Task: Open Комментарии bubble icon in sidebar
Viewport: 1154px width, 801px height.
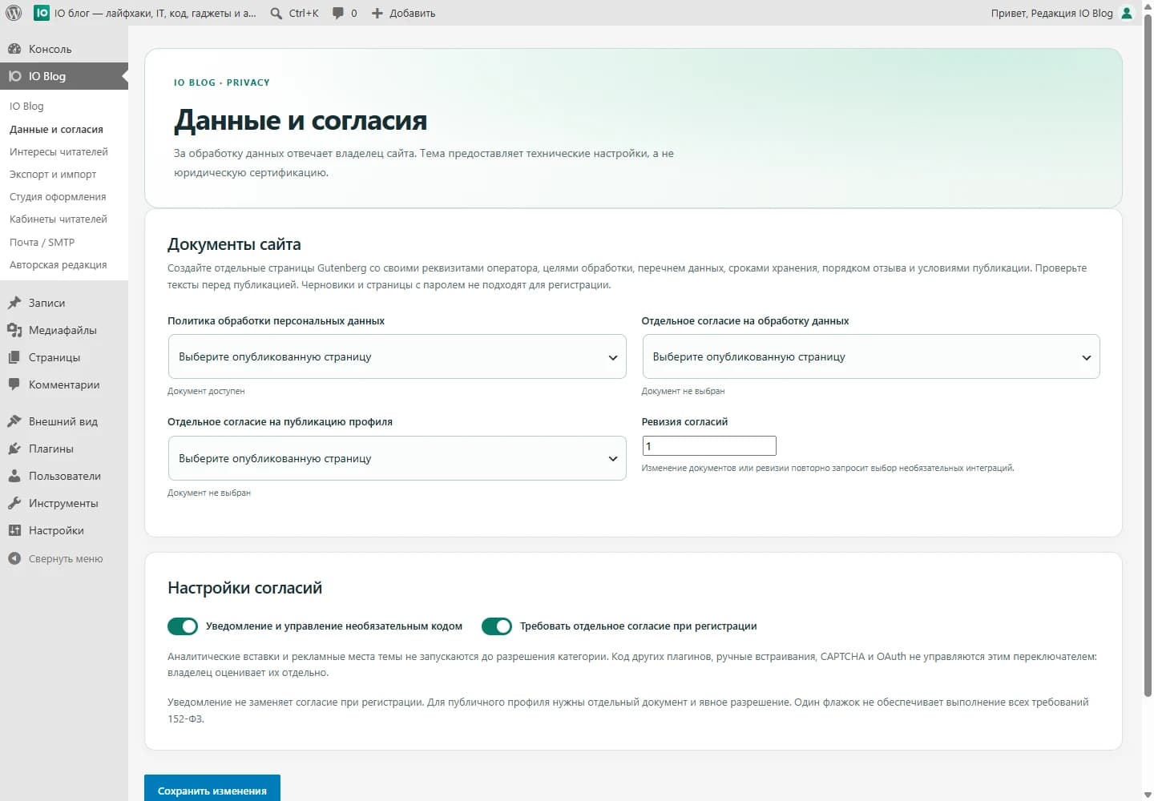Action: [x=14, y=384]
